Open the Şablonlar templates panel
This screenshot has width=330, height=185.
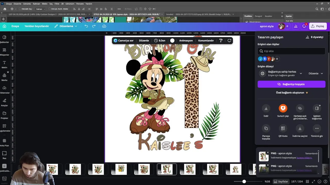[4, 39]
